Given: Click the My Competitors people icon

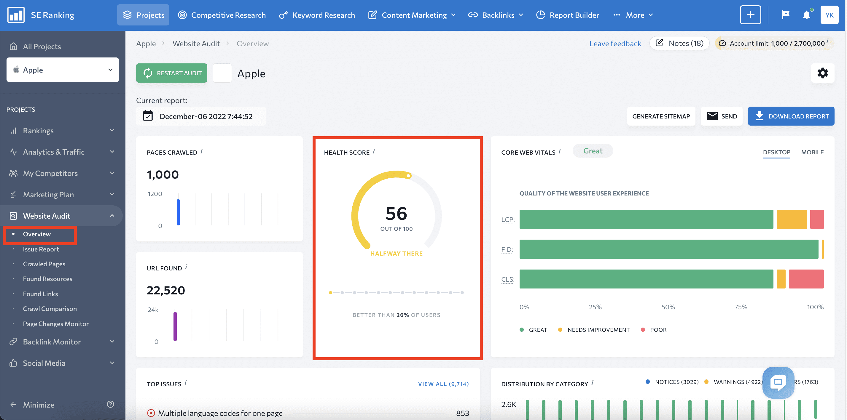Looking at the screenshot, I should click(13, 173).
